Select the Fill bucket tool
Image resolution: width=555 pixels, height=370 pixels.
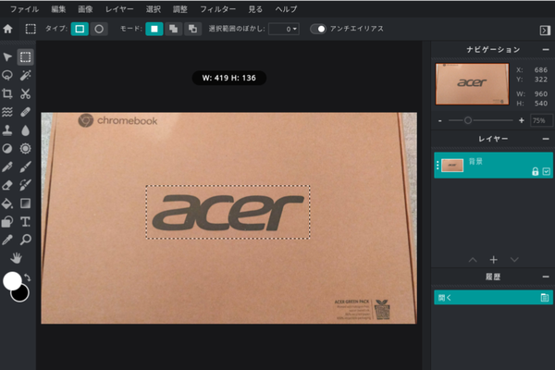click(x=7, y=203)
